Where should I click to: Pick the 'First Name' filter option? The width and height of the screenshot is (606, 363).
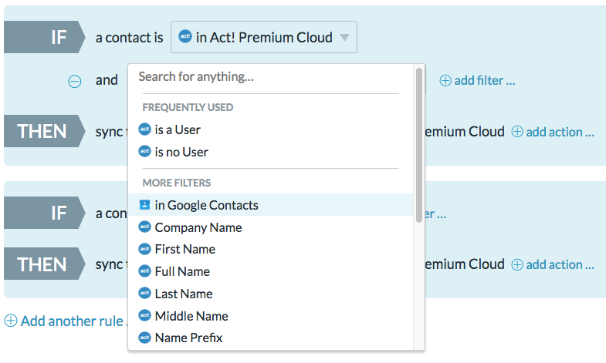tap(185, 249)
